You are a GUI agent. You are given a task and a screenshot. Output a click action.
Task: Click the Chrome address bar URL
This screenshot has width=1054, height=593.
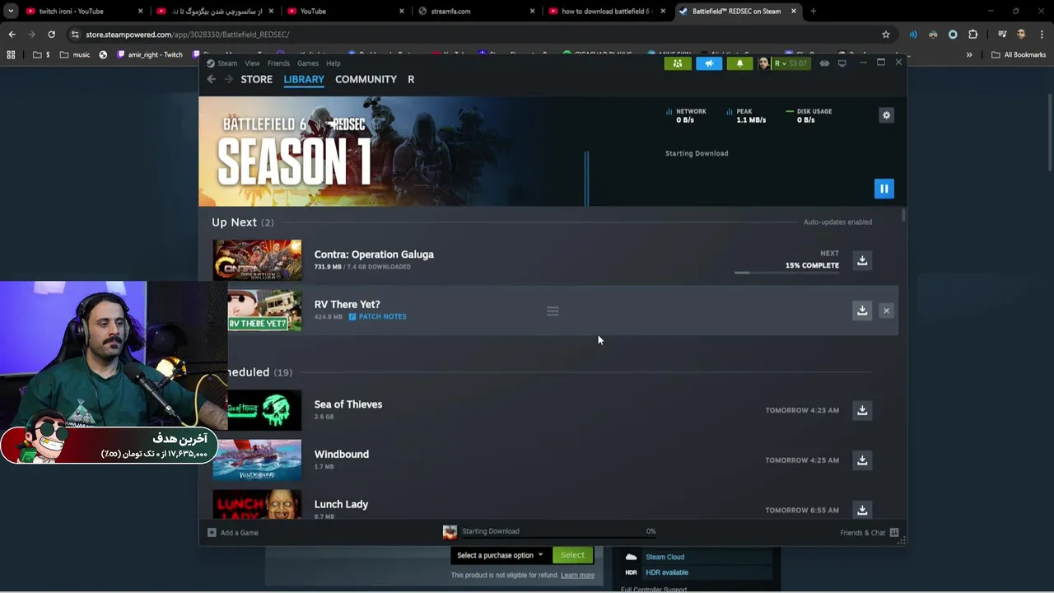click(188, 35)
